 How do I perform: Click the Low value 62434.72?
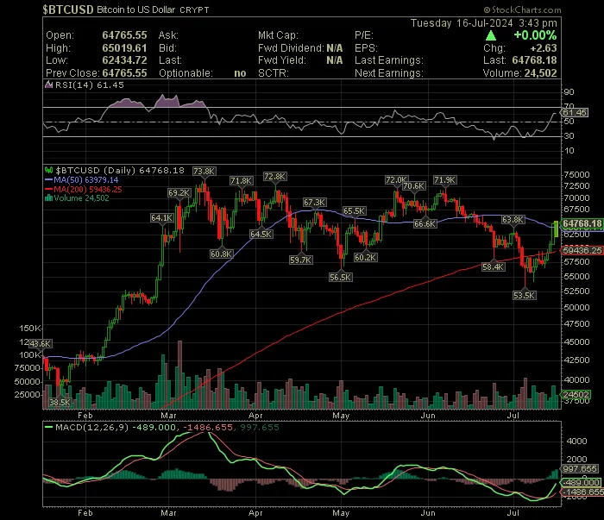click(124, 60)
